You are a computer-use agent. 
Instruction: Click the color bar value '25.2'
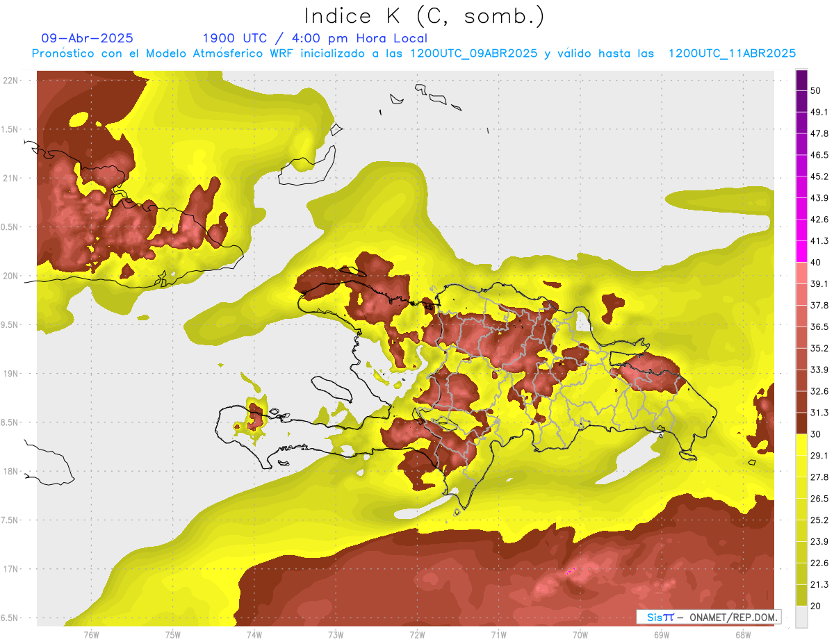pos(819,520)
